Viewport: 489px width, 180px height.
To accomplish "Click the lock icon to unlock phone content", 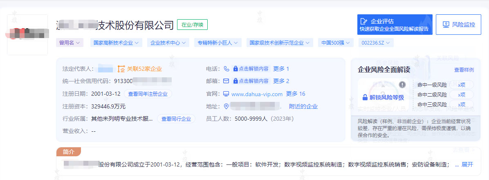I will pos(236,69).
